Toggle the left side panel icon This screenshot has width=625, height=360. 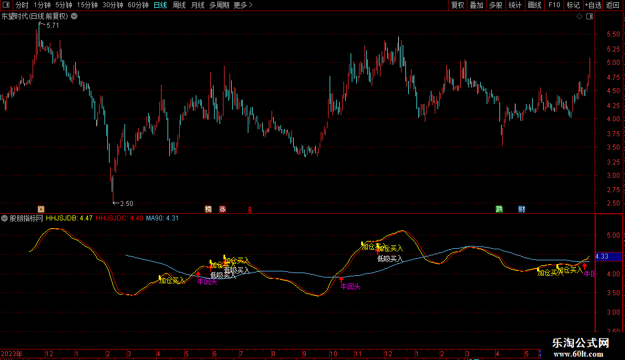(x=6, y=5)
